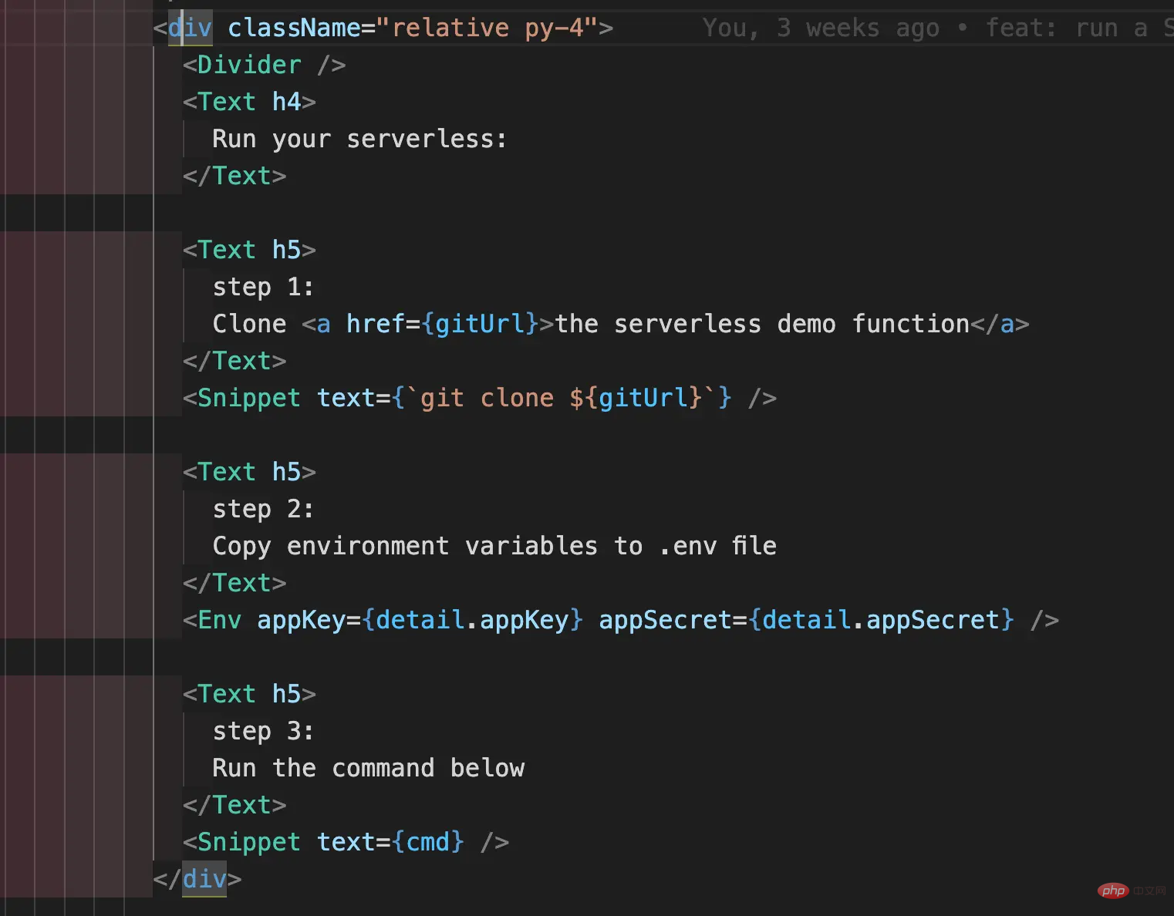The width and height of the screenshot is (1174, 916).
Task: Click the "You, 3 weeks ago" blame annotation
Action: [821, 29]
